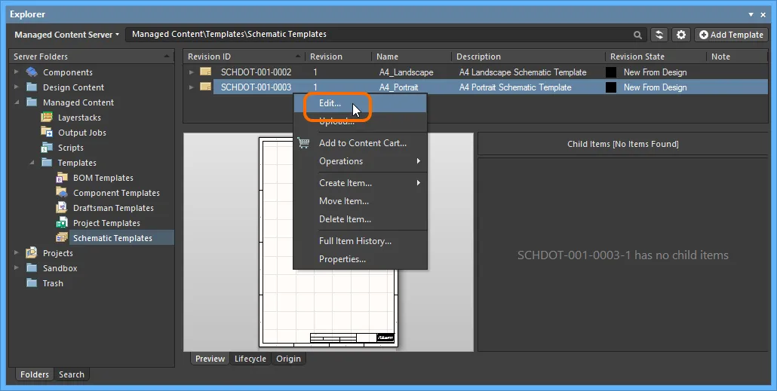Click the Trash folder icon
The image size is (777, 391).
click(32, 283)
